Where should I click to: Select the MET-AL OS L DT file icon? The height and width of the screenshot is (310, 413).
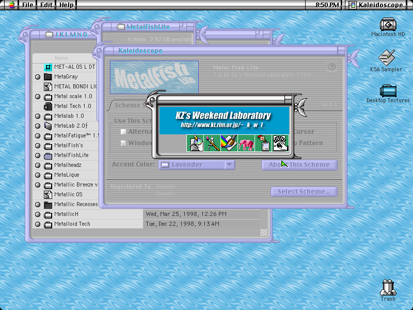pyautogui.click(x=48, y=67)
